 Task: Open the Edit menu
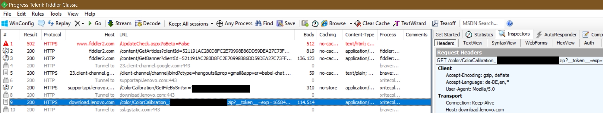tap(21, 14)
